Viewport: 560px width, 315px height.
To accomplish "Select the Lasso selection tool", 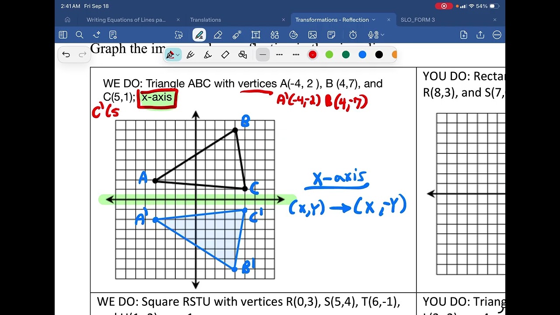I will click(x=178, y=35).
